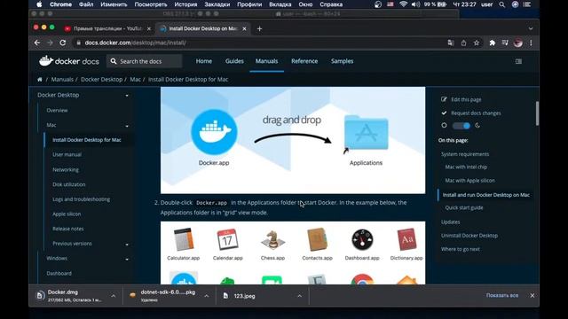Open the Networking sidebar page
This screenshot has height=319, width=568.
click(x=66, y=169)
